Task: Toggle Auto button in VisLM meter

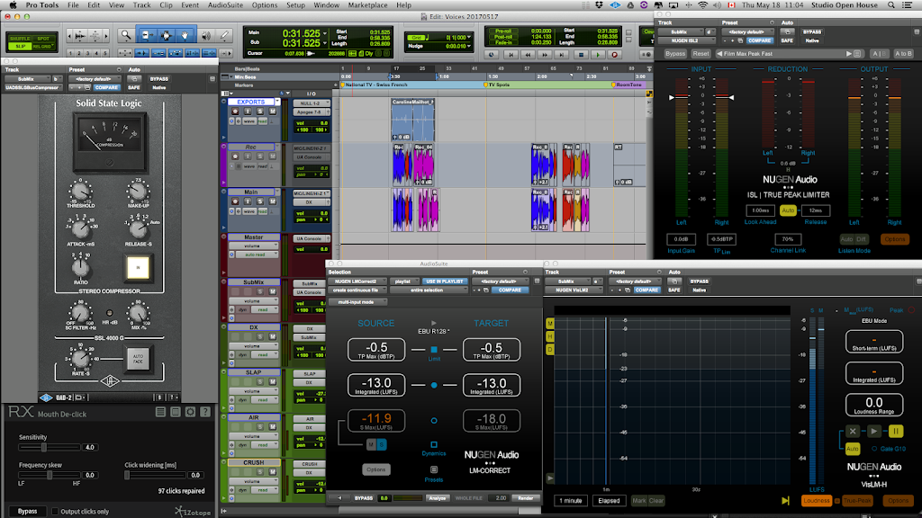Action: click(x=852, y=449)
